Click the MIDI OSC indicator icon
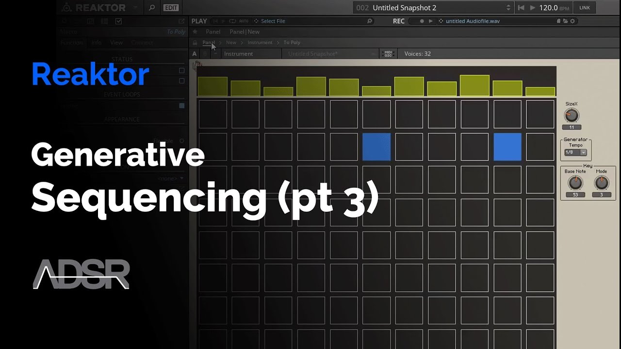Screen dimensions: 621x349 coord(388,54)
